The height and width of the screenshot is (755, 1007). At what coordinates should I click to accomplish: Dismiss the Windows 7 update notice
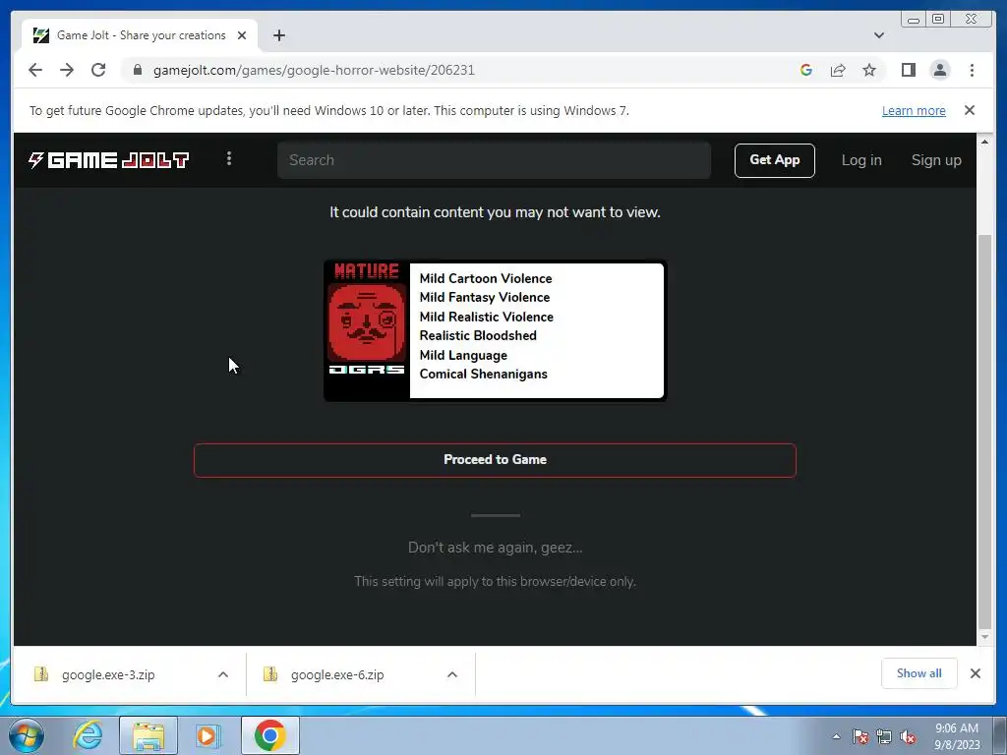pos(970,110)
